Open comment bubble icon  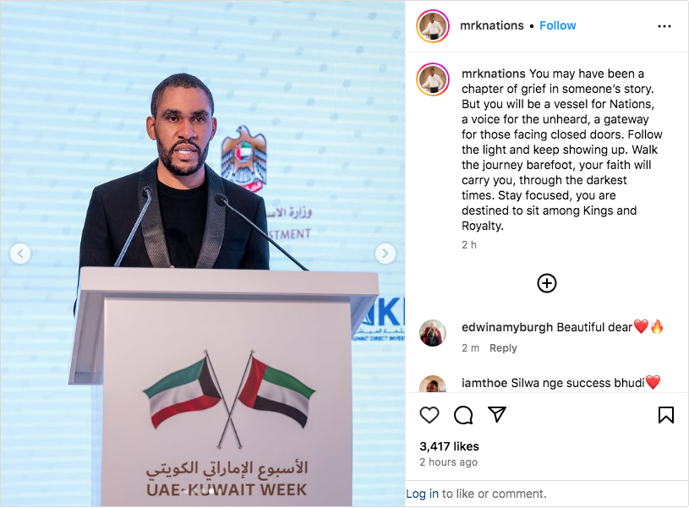[x=463, y=415]
